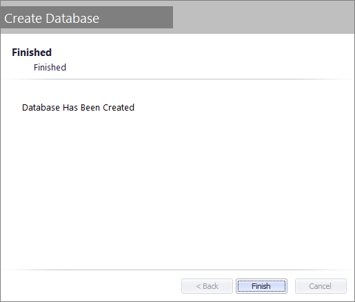Click the Database Has Been Created message

coord(78,108)
